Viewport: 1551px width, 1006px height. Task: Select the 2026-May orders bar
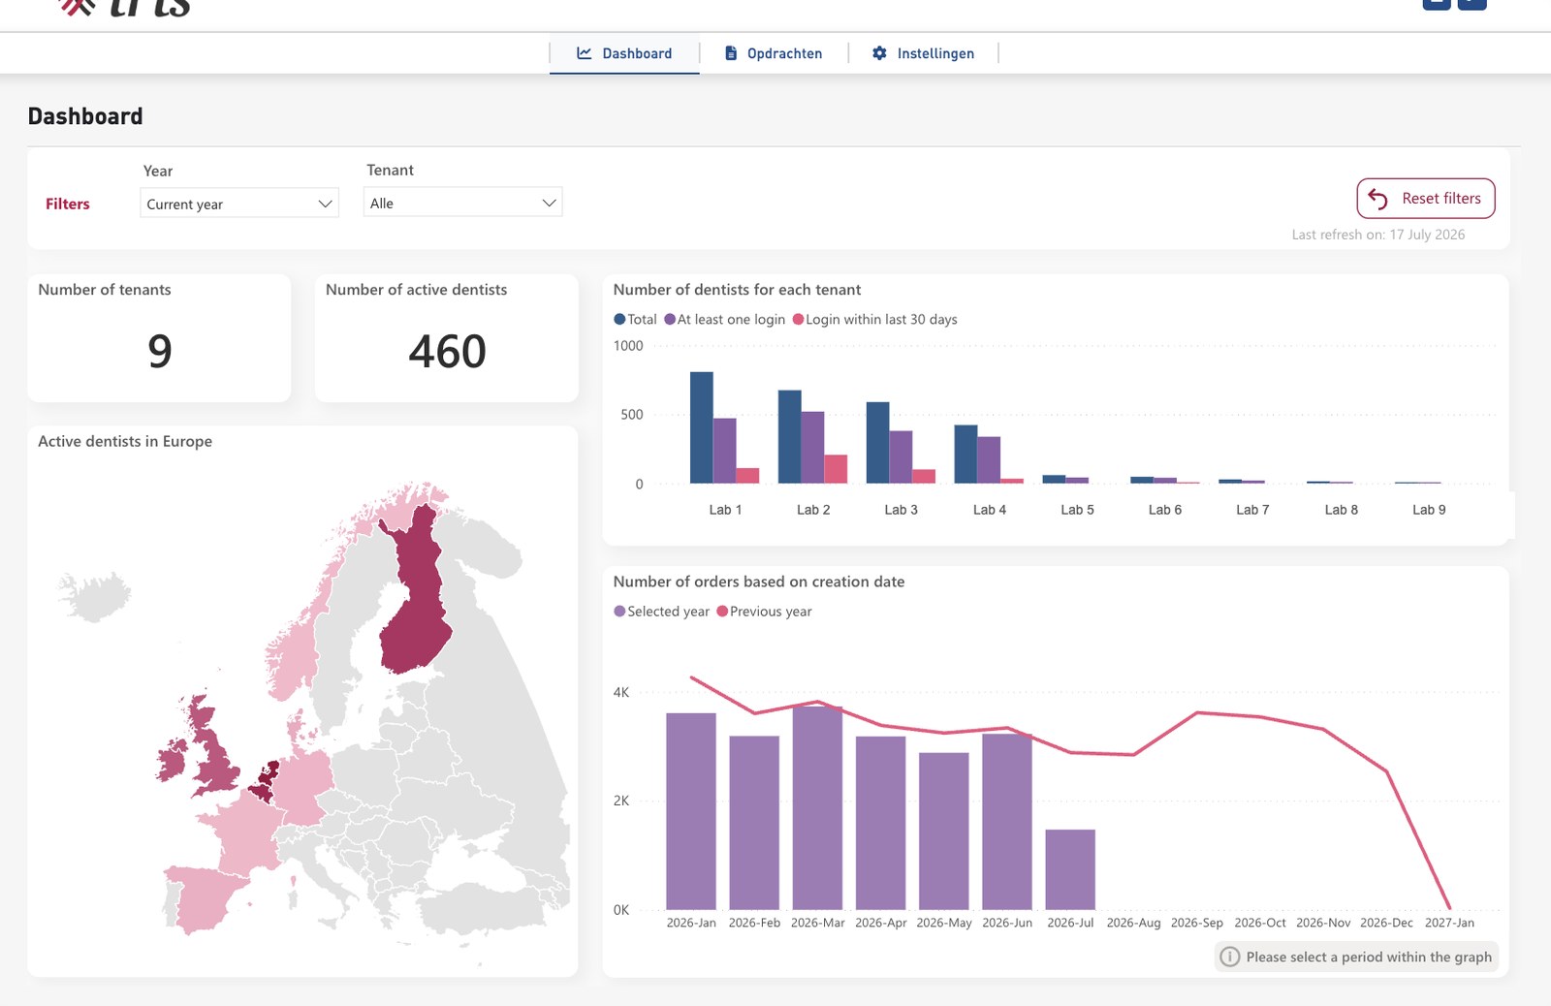pos(944,832)
